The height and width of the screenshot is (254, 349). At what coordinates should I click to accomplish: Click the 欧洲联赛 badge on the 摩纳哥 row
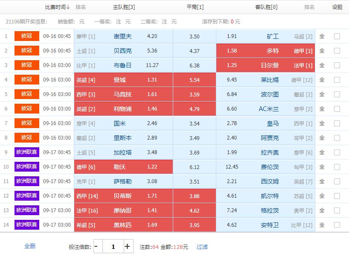click(26, 210)
